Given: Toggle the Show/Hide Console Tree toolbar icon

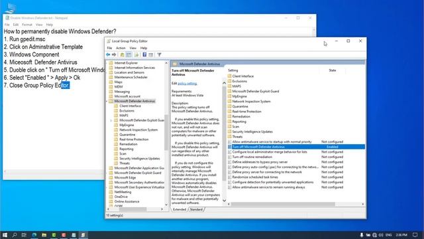Looking at the screenshot, I should [129, 54].
